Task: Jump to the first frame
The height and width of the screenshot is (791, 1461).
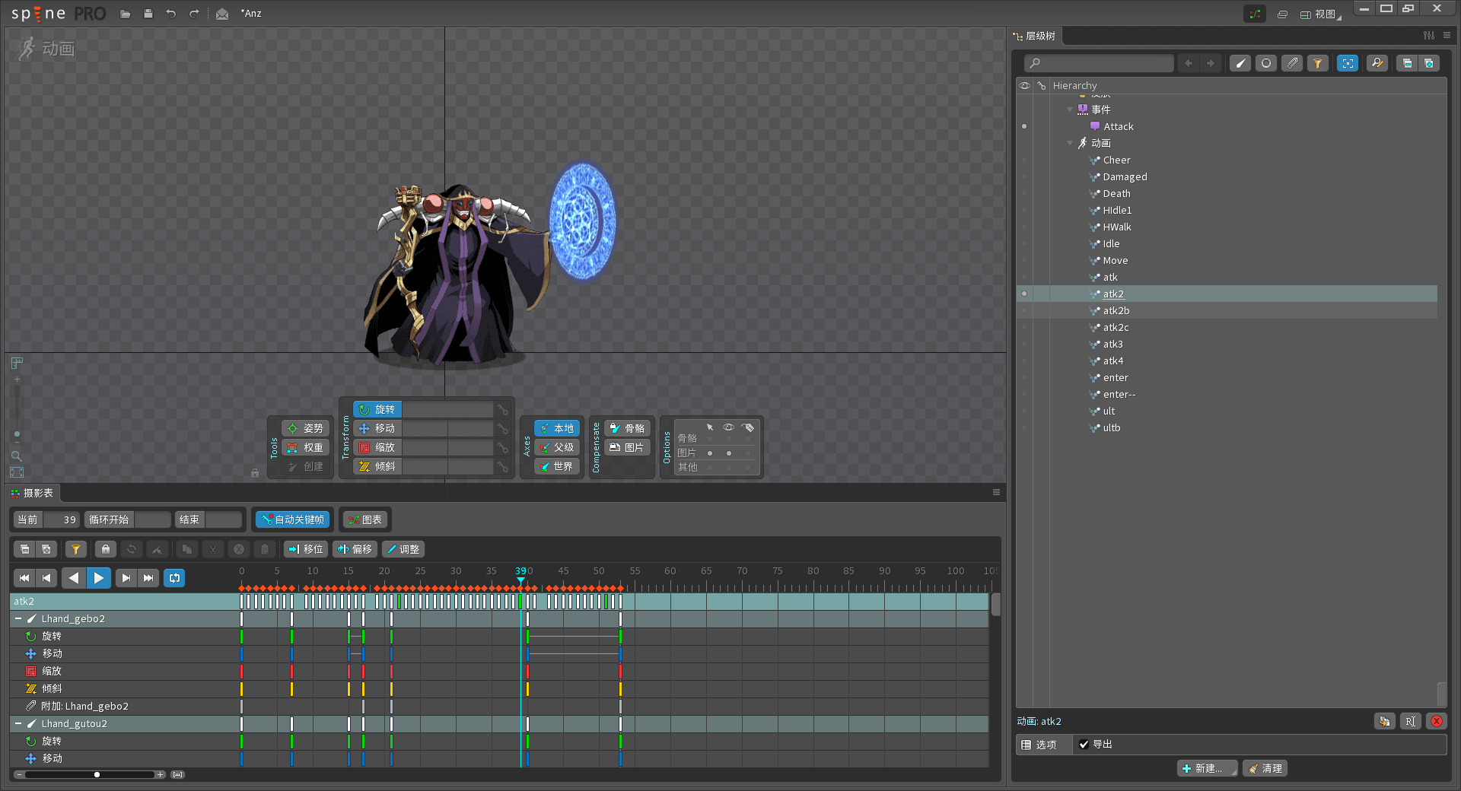Action: click(24, 578)
